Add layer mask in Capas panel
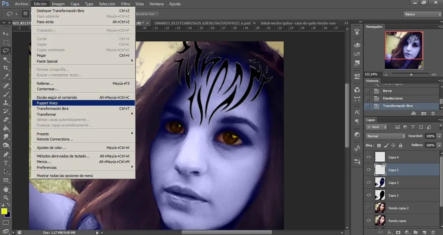This screenshot has height=235, width=443. 398,232
